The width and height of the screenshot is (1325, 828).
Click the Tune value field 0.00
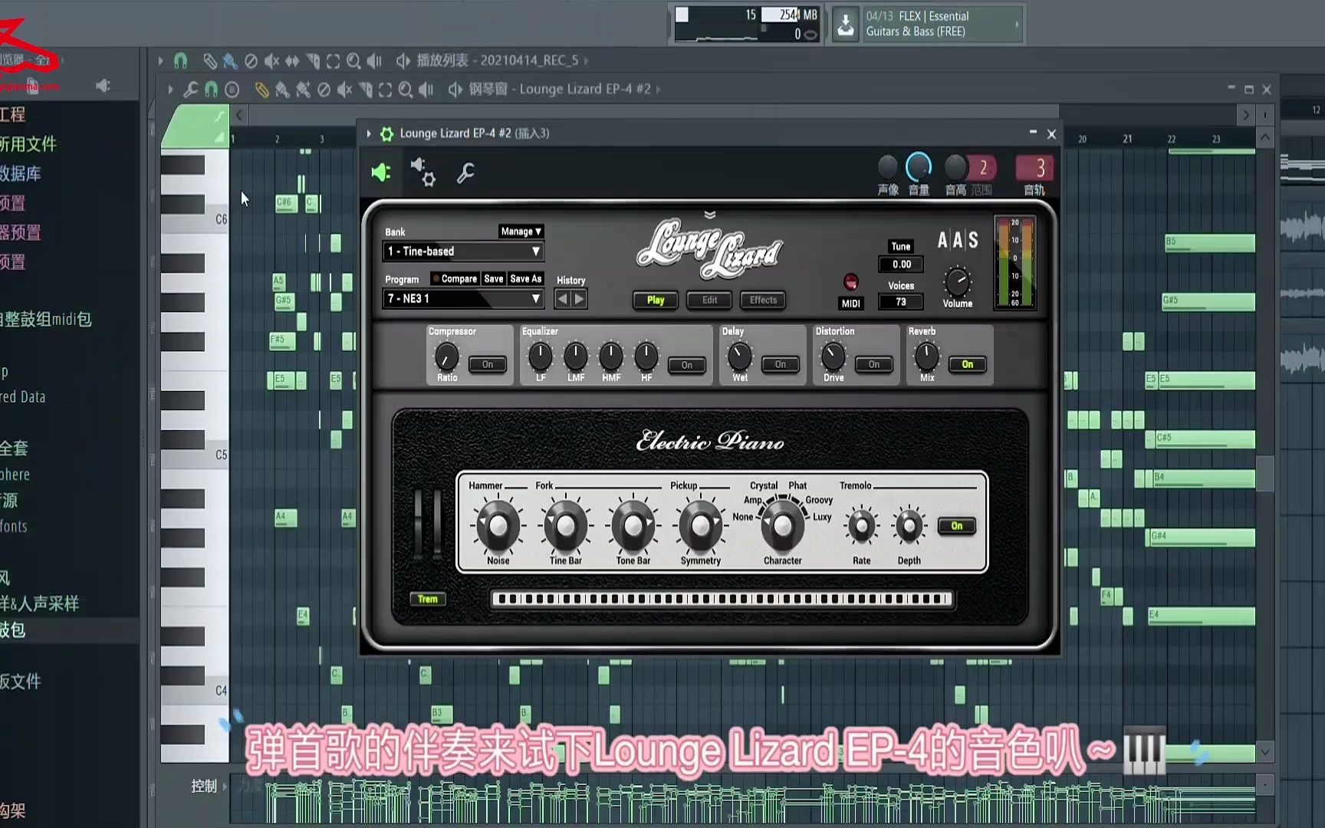tap(901, 264)
